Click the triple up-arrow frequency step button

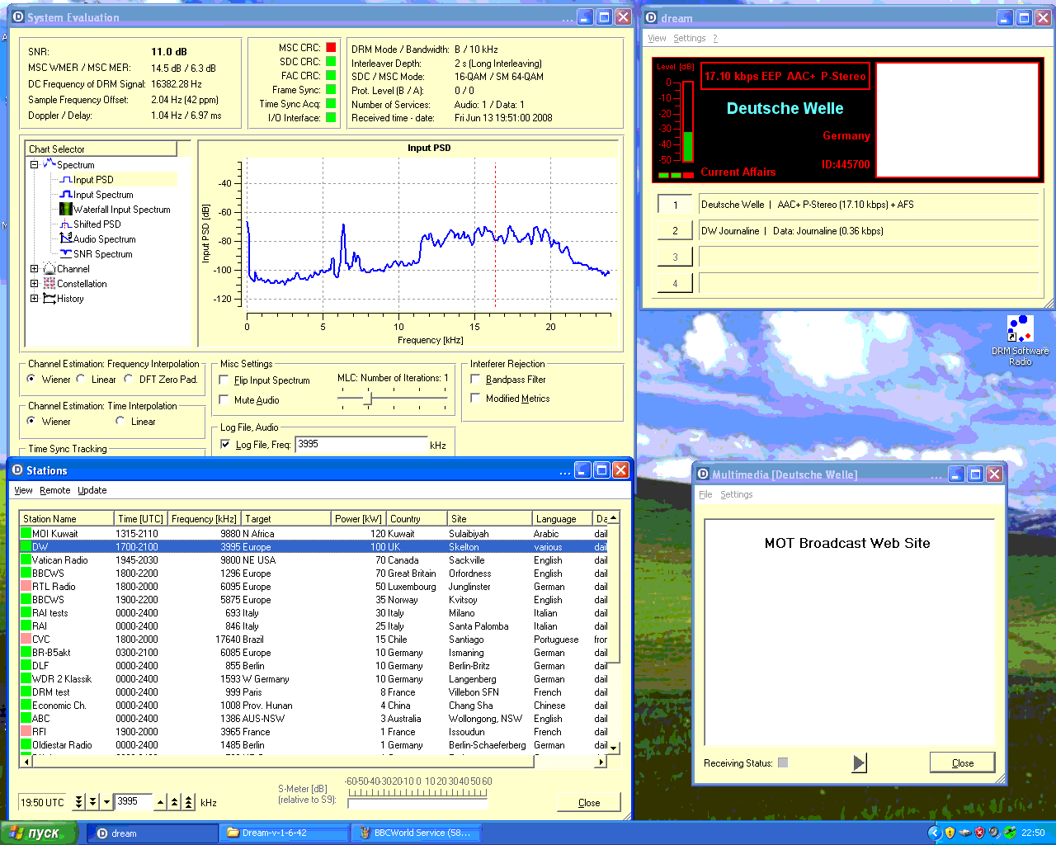coord(189,801)
